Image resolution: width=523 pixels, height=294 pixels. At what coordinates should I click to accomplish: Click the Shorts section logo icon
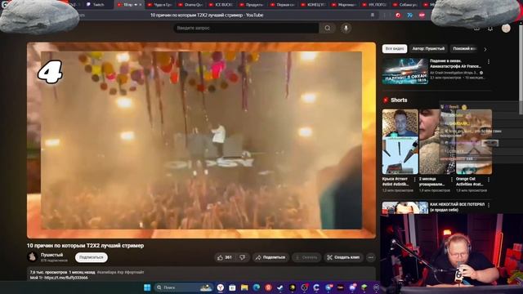coord(386,100)
